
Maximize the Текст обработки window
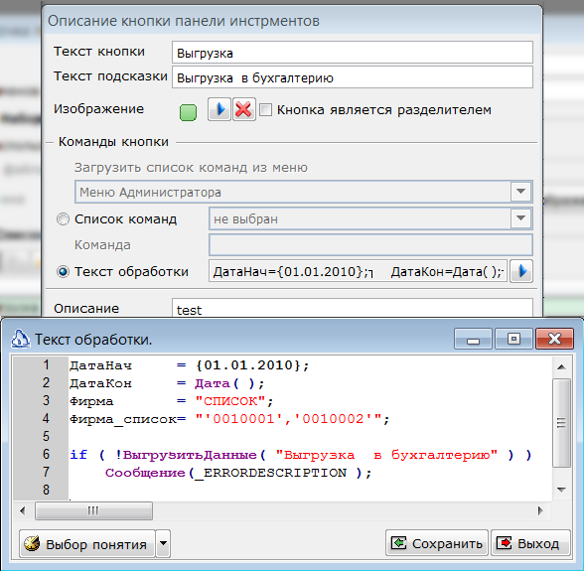(513, 339)
